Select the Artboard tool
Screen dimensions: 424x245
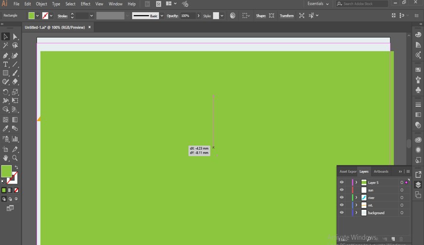[x=5, y=149]
